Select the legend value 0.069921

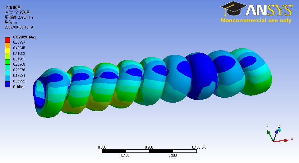[x=20, y=81]
